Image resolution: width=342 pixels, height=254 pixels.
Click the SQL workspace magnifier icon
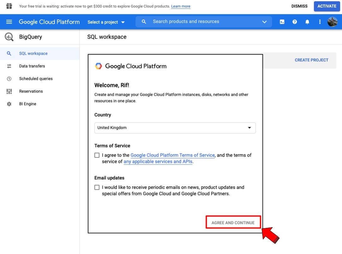[9, 54]
